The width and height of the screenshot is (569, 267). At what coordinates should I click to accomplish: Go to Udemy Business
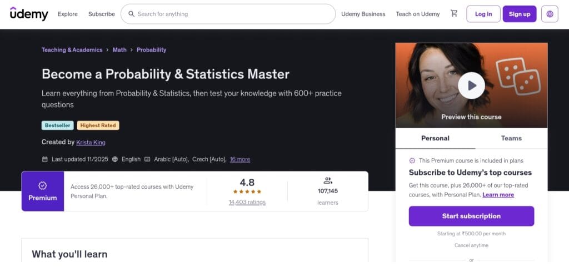[363, 14]
